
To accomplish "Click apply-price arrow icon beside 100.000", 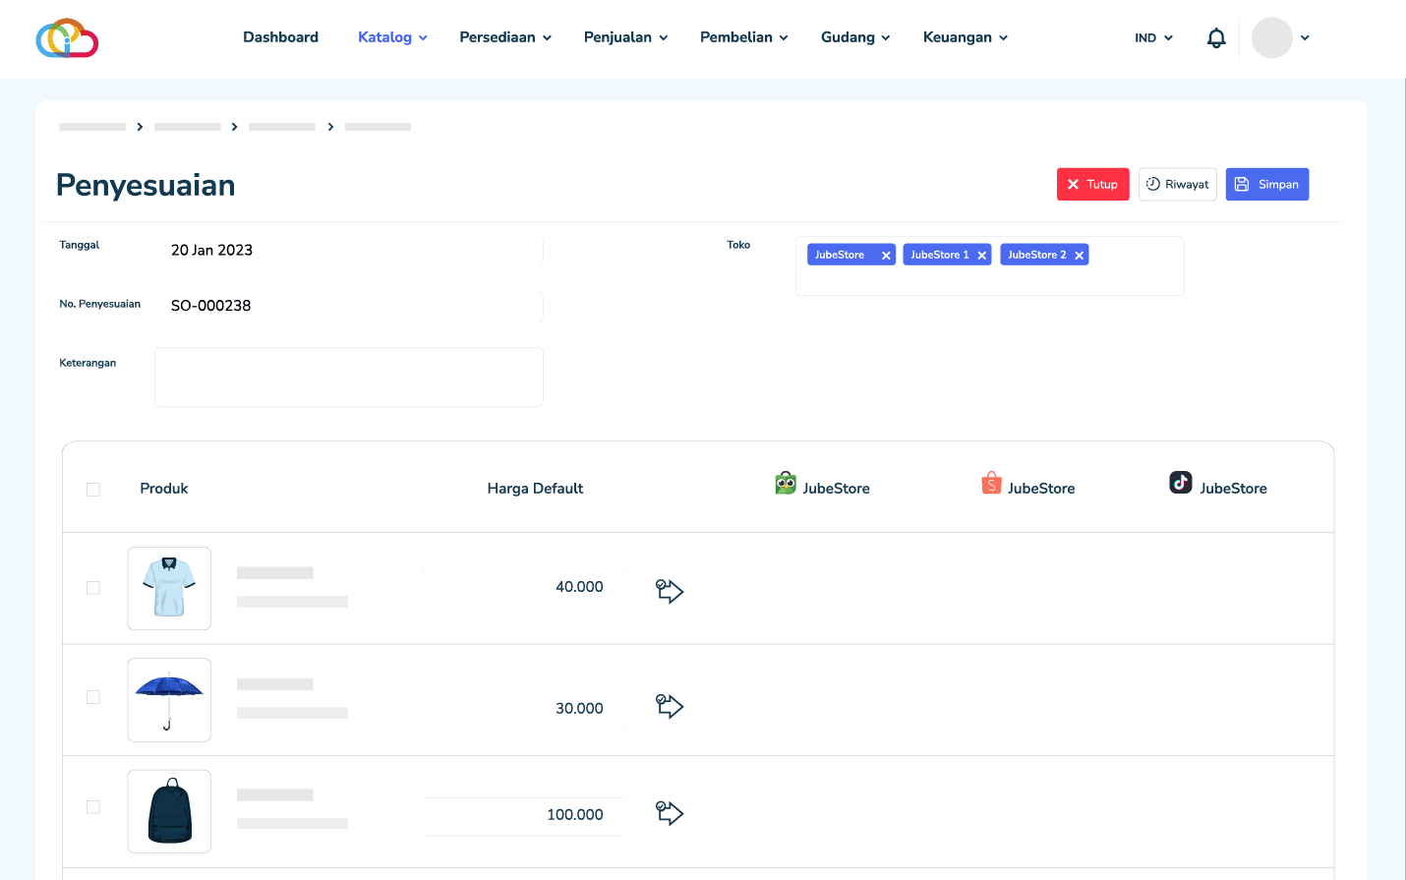I will point(670,812).
